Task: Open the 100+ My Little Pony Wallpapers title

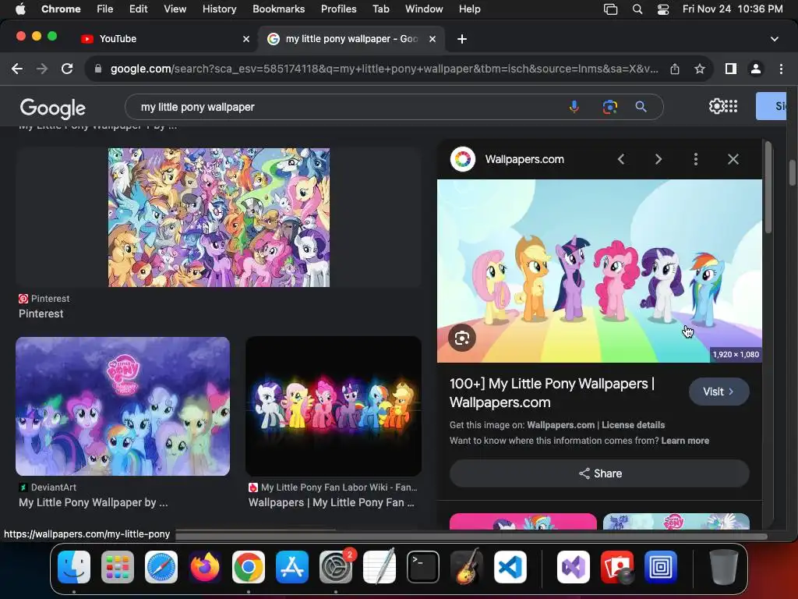Action: [x=552, y=393]
